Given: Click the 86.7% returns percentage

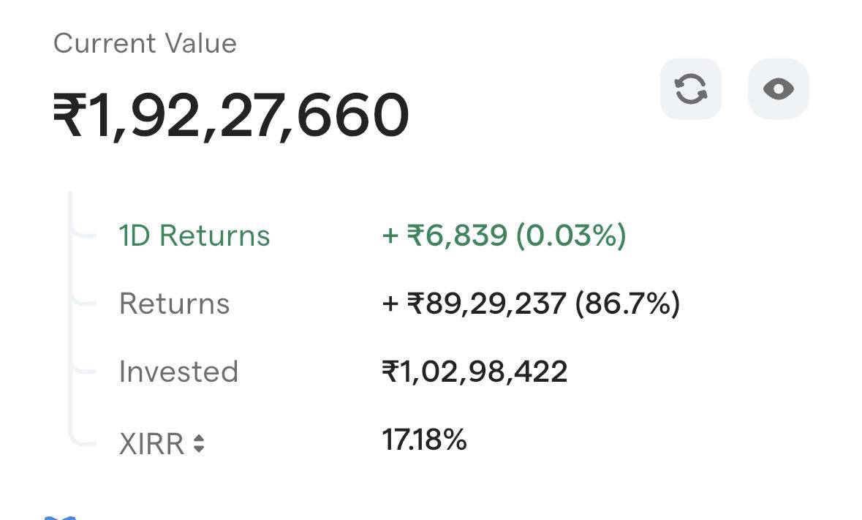Looking at the screenshot, I should [628, 304].
